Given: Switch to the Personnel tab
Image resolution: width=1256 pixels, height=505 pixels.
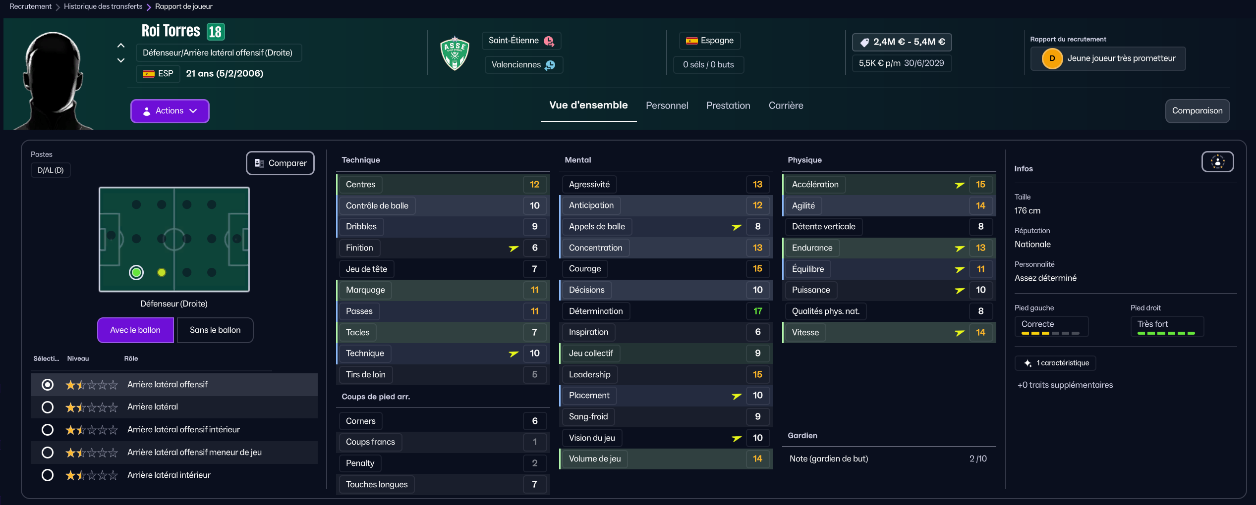Looking at the screenshot, I should coord(667,105).
